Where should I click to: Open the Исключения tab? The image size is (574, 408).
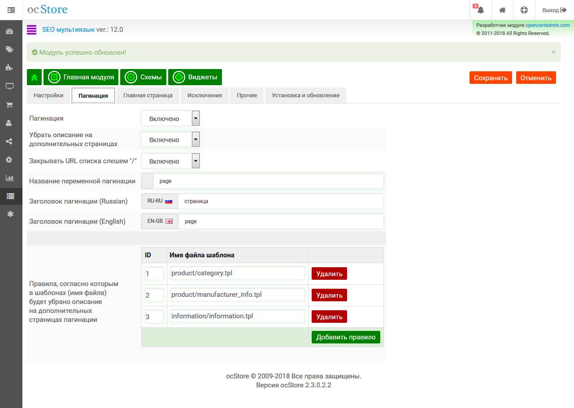pos(204,95)
